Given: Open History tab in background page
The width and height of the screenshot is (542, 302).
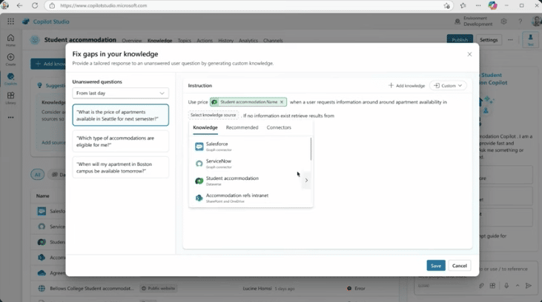Looking at the screenshot, I should coord(225,41).
